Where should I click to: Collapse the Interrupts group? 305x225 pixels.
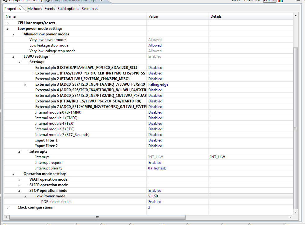tap(19, 152)
